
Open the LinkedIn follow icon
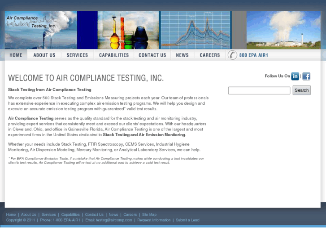click(x=295, y=76)
